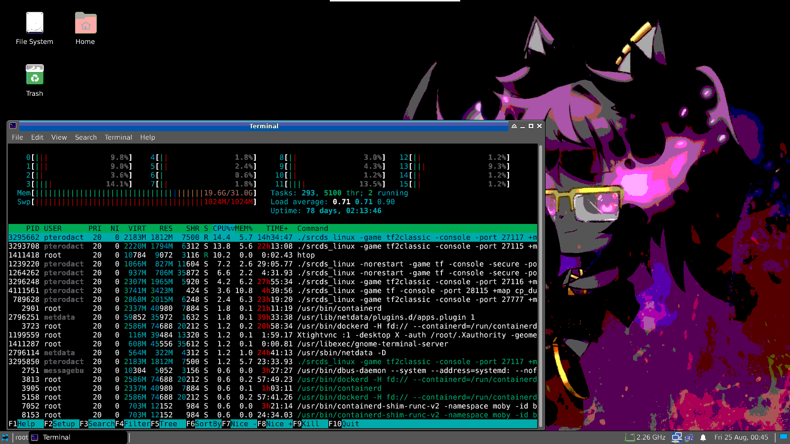Click the Swp usage meter 1024M/1024M

137,202
